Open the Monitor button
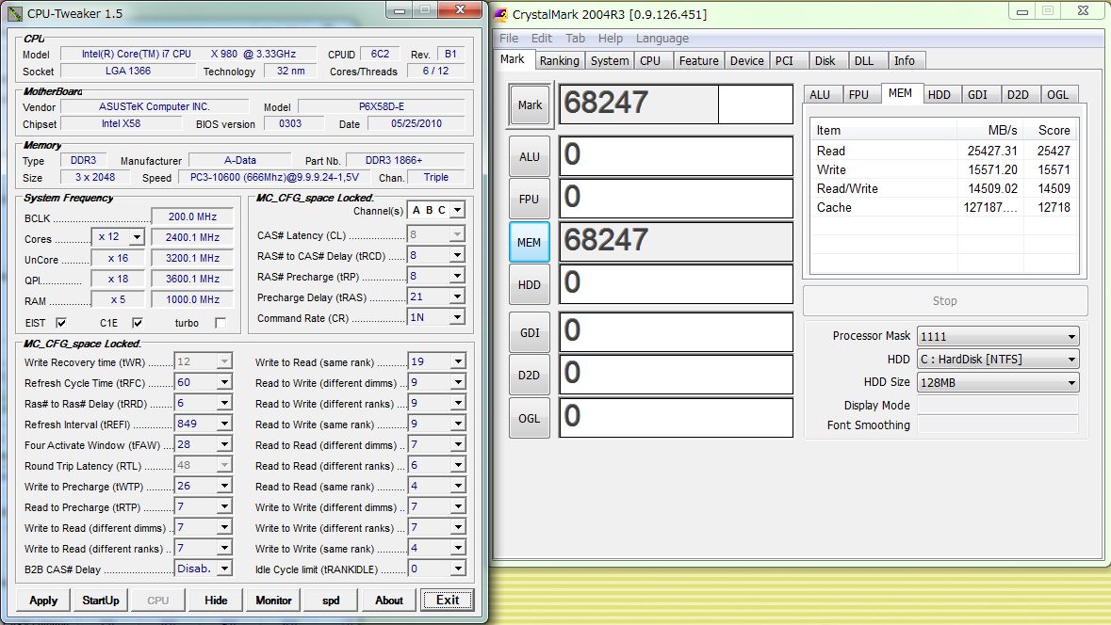Screen dimensions: 1111x625 click(273, 601)
